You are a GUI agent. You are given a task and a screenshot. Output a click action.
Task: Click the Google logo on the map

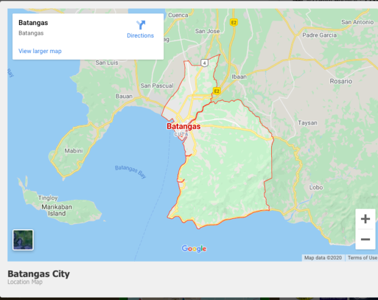pyautogui.click(x=194, y=249)
